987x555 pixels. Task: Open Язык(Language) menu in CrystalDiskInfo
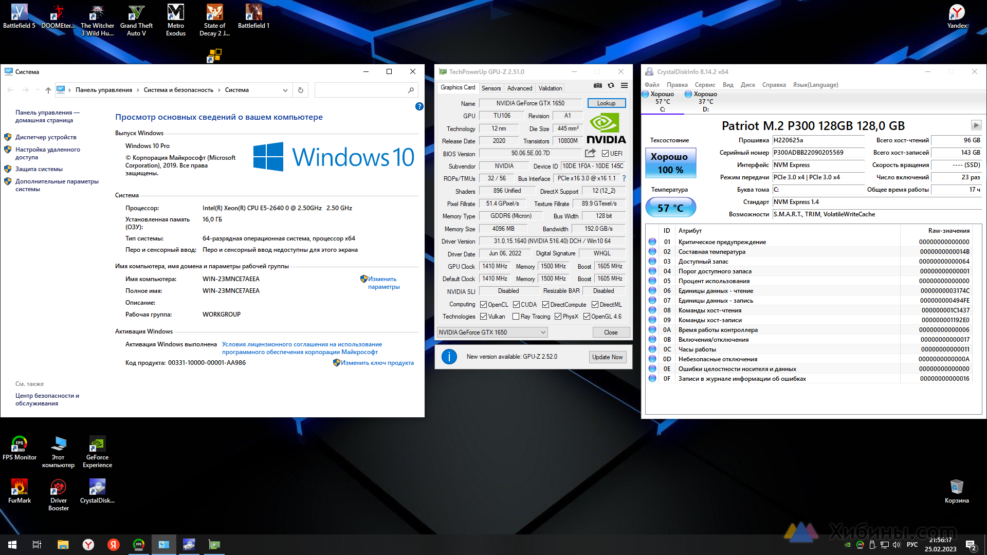[815, 85]
